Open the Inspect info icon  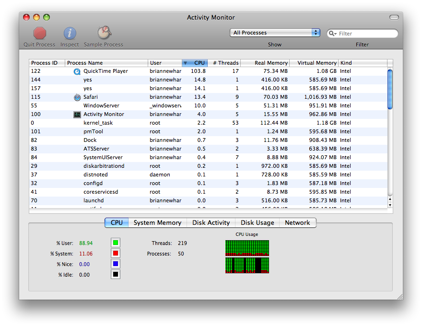click(x=70, y=33)
